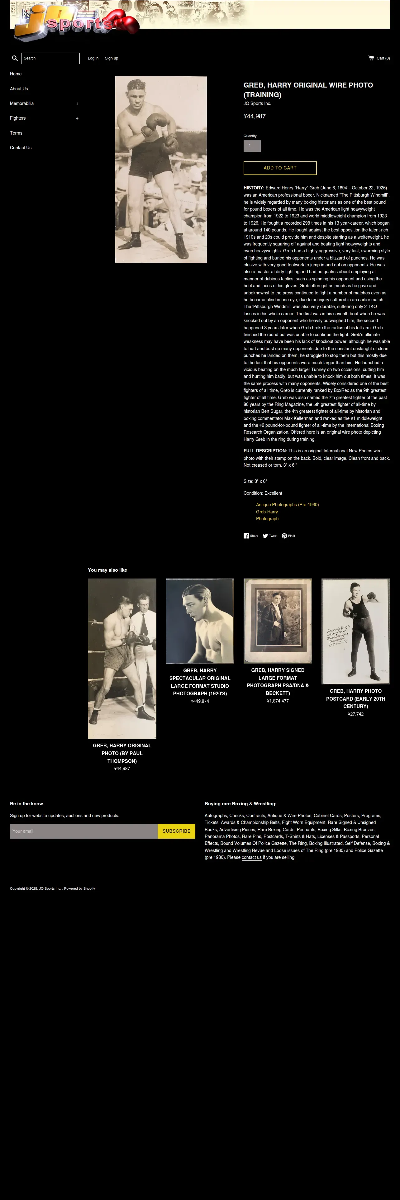Click the search magnifier icon
The height and width of the screenshot is (1200, 400).
(15, 58)
